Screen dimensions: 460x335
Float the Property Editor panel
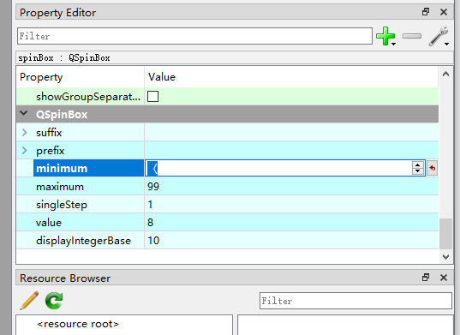click(426, 12)
